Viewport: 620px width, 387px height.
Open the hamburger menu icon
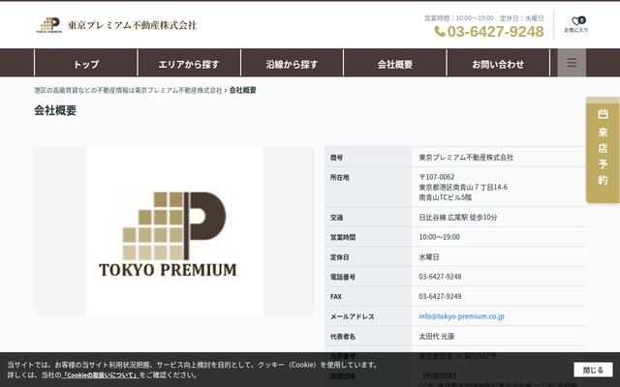click(572, 62)
